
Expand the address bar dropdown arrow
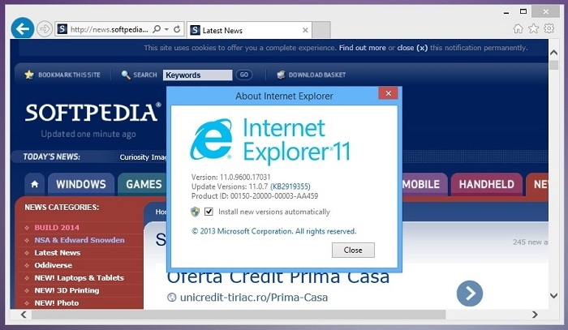pos(167,29)
